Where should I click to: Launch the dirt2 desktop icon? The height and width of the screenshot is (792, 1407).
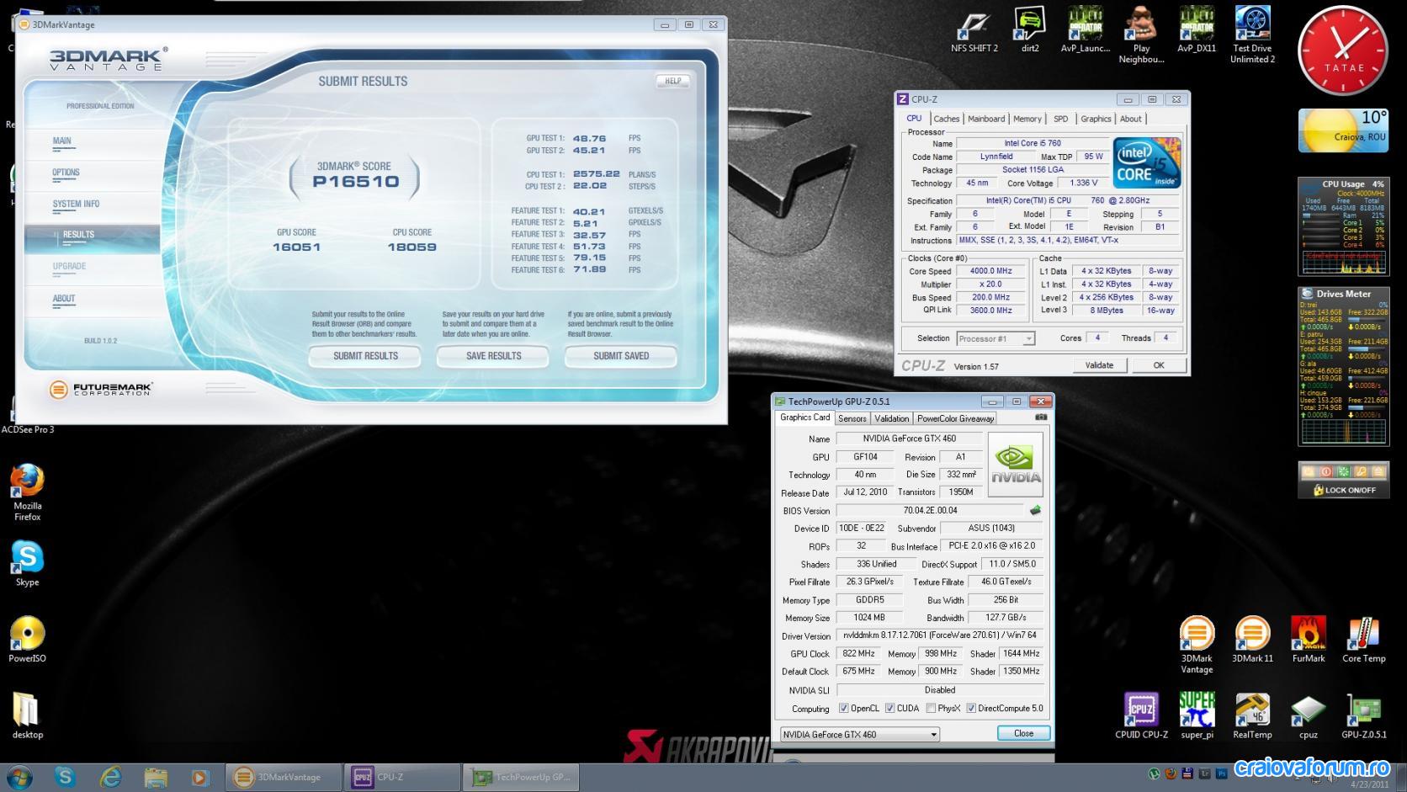pyautogui.click(x=1030, y=29)
